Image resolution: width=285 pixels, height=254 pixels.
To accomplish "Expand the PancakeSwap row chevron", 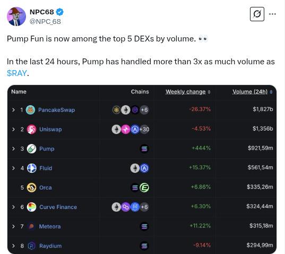I will [13, 110].
